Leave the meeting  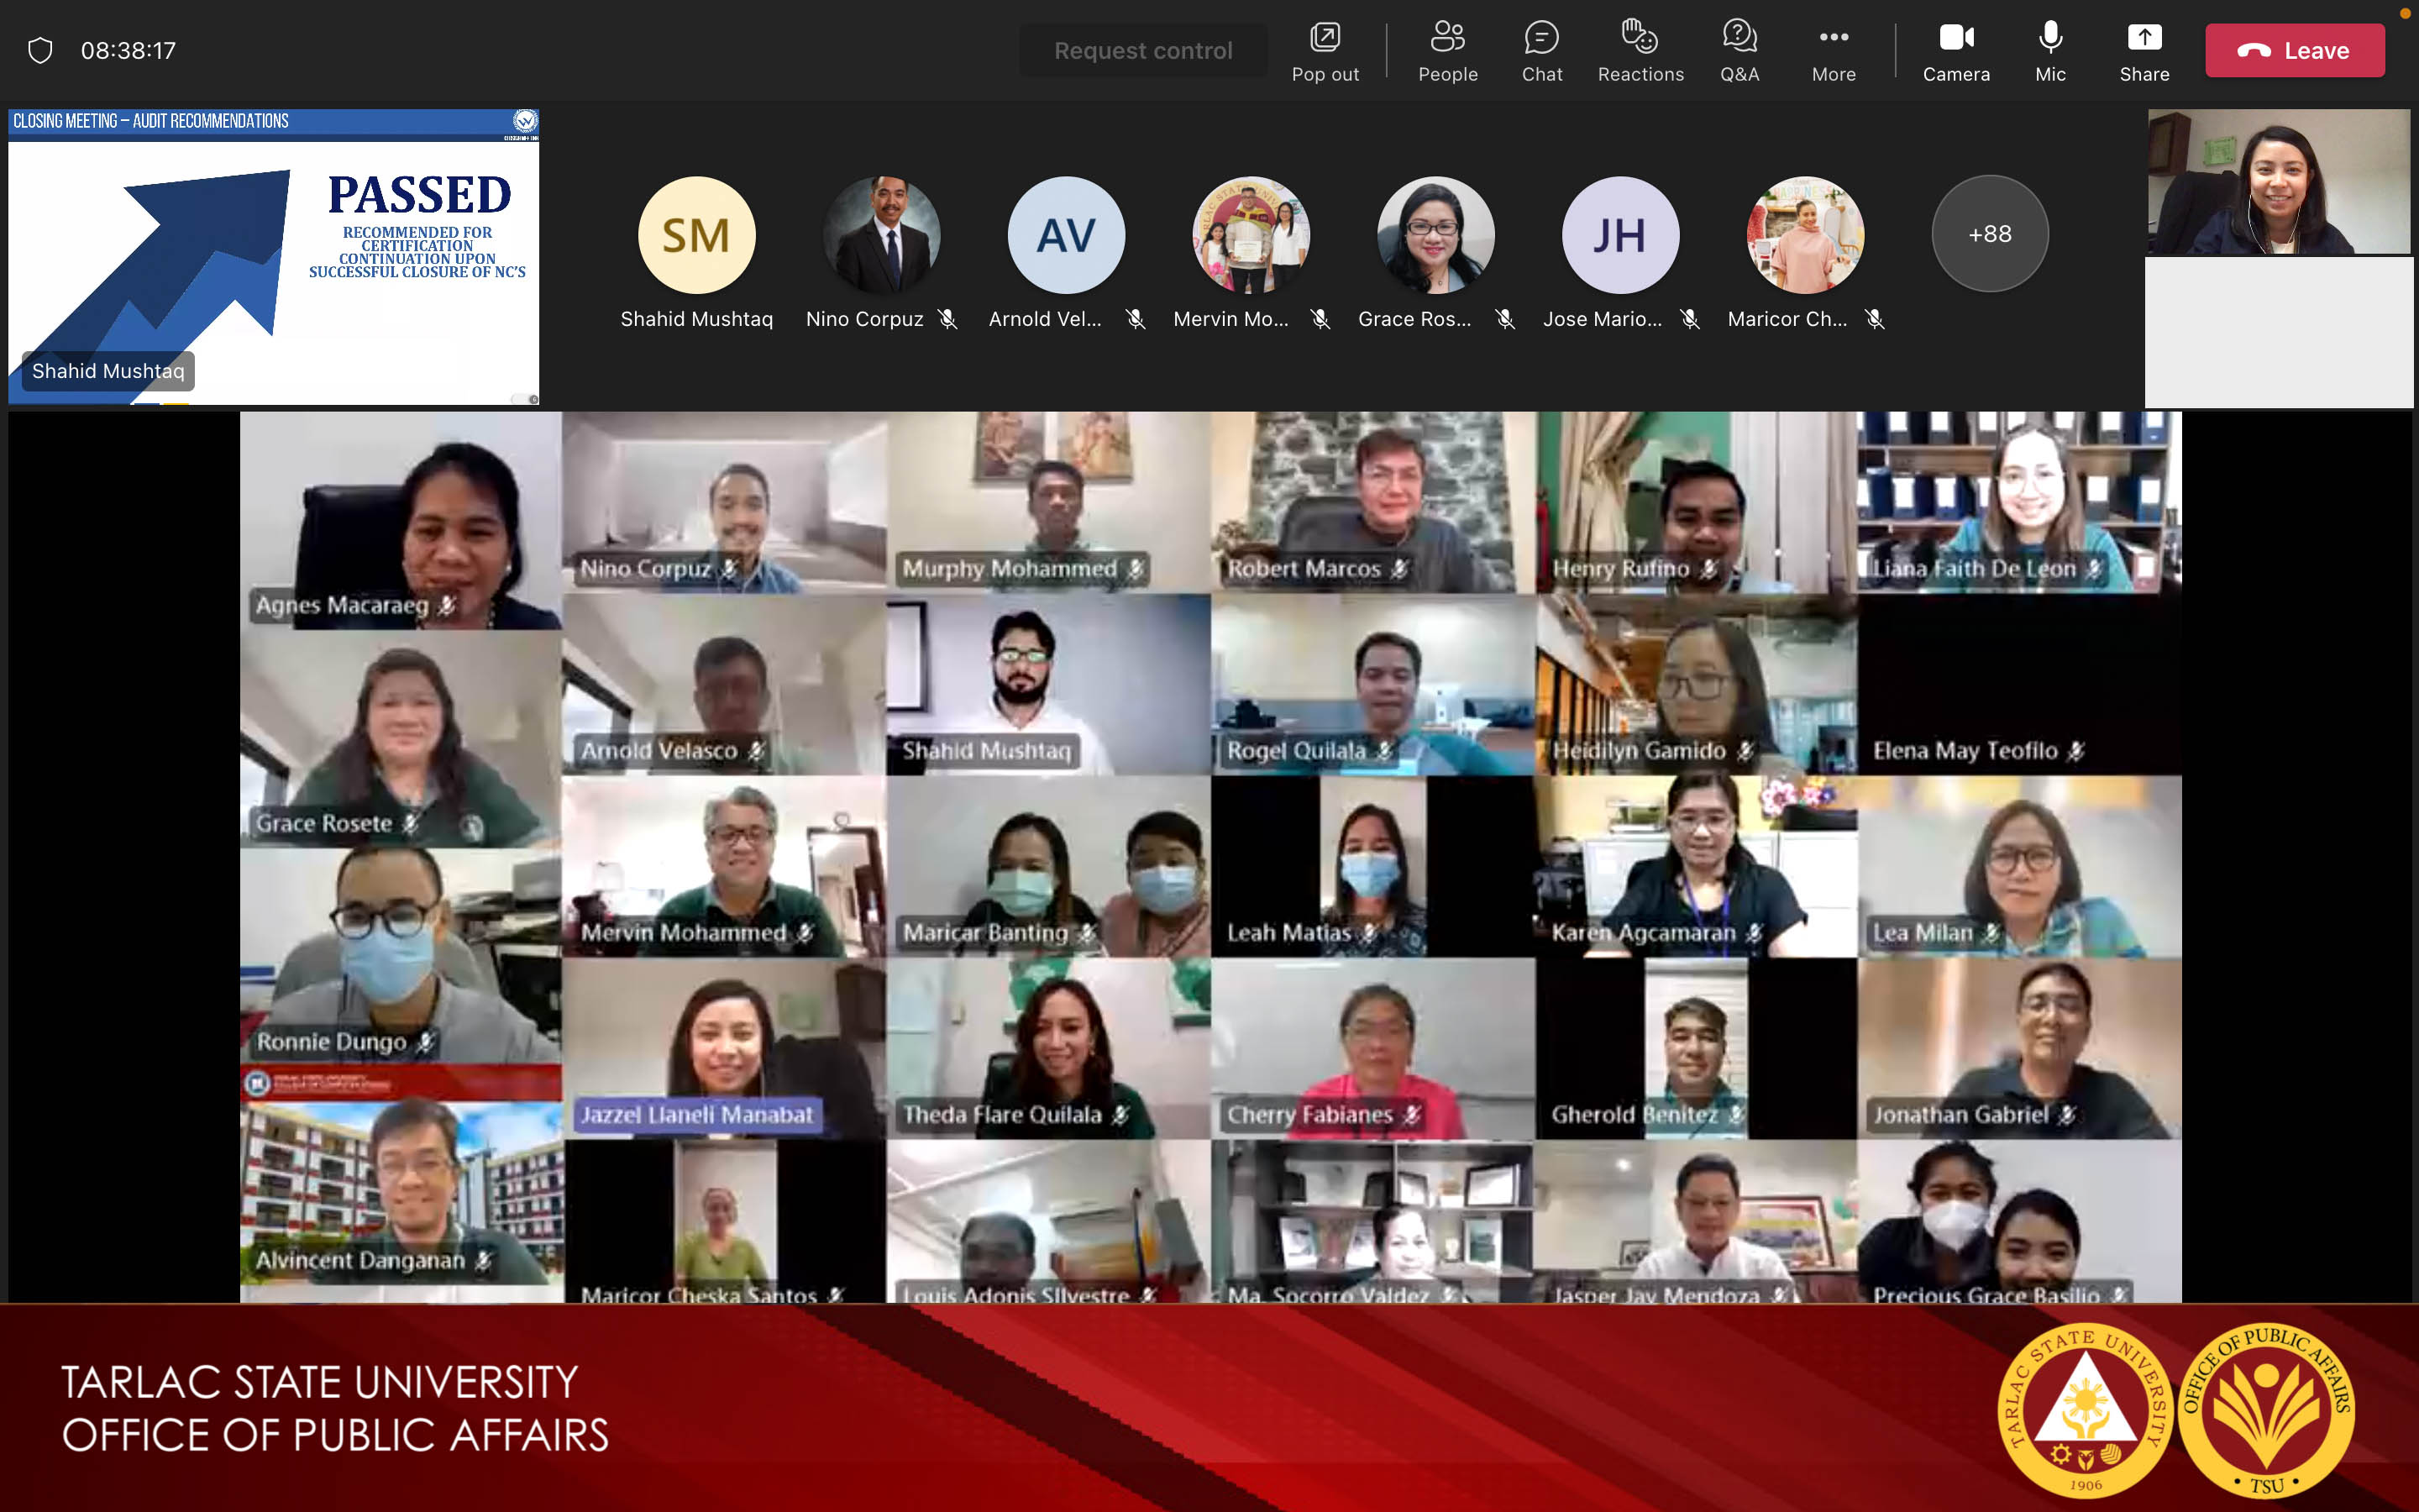(x=2294, y=50)
